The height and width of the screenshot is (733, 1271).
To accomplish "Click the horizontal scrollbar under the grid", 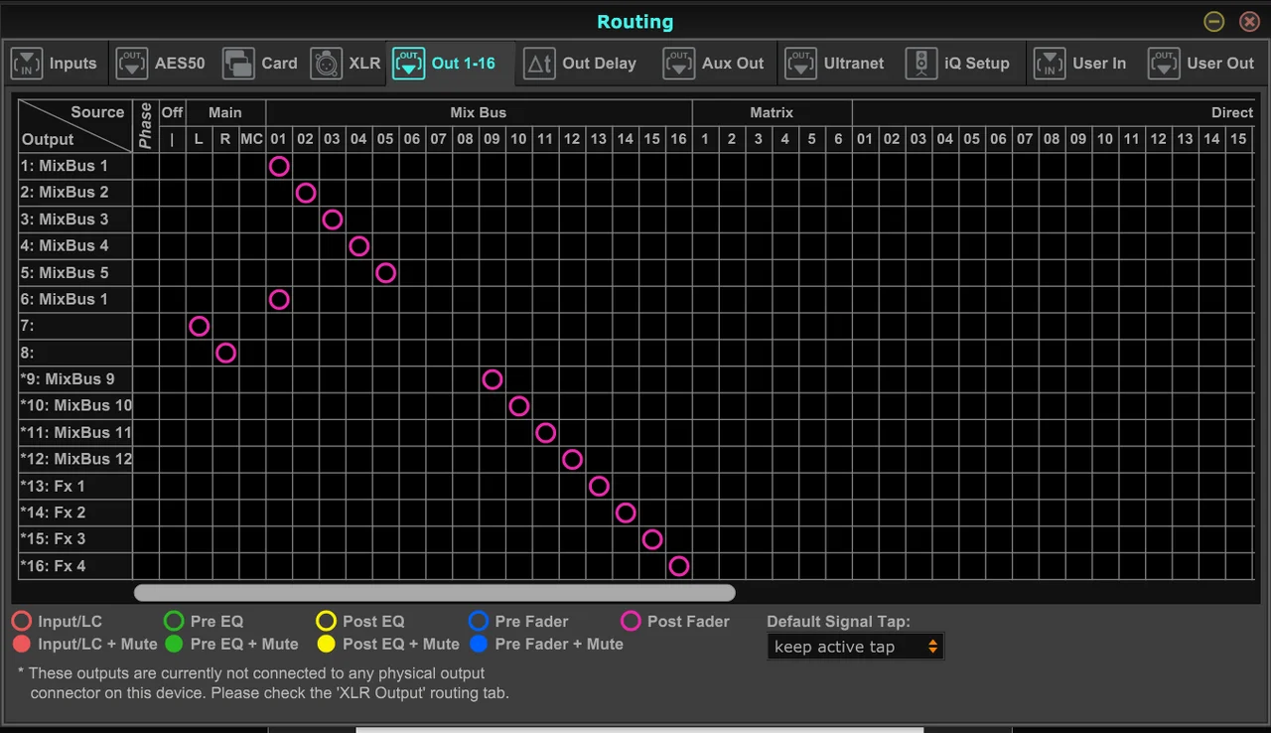I will pyautogui.click(x=435, y=593).
